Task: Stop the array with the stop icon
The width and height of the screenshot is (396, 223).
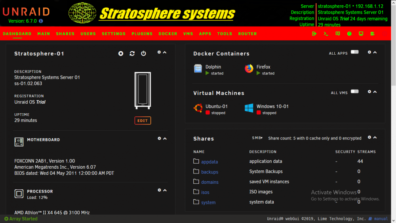Action: (121, 53)
